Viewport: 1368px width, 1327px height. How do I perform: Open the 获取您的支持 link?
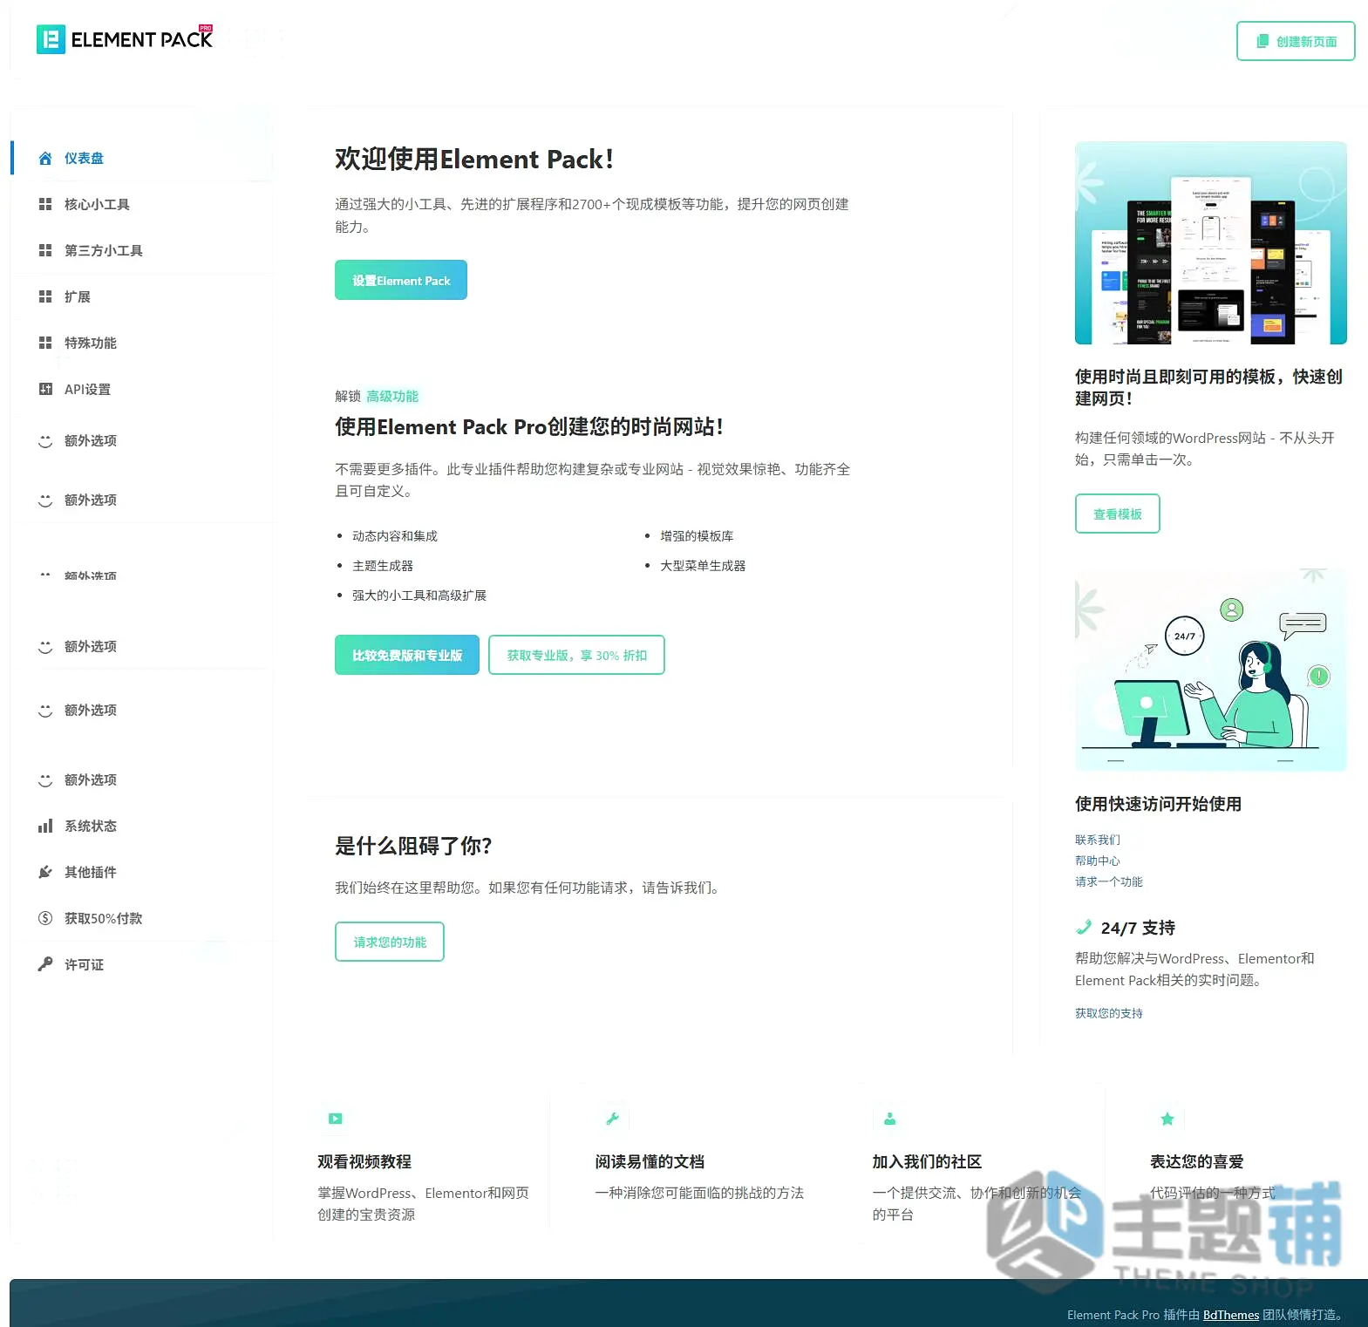tap(1109, 1013)
